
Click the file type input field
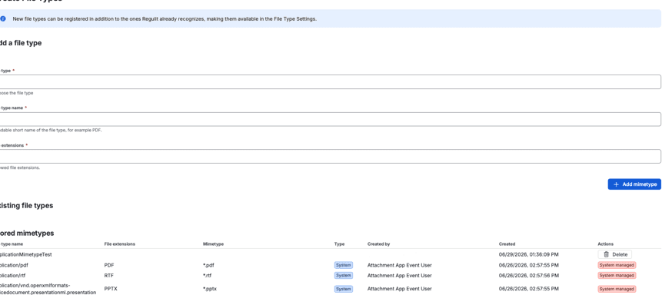coord(331,81)
